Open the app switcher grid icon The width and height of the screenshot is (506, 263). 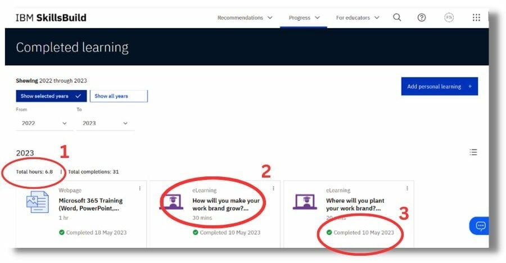476,17
